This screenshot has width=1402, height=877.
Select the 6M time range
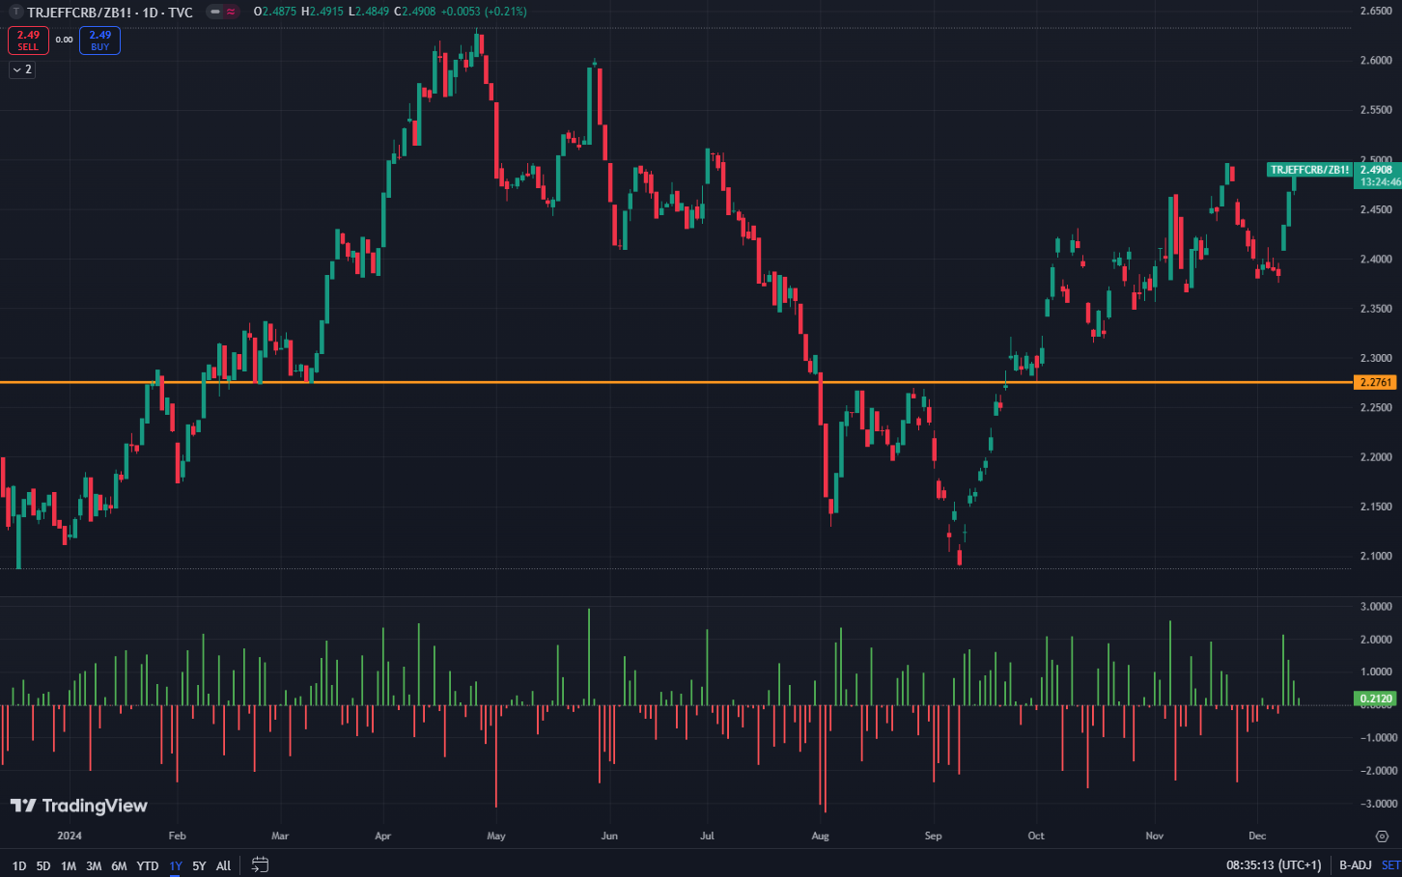click(119, 865)
